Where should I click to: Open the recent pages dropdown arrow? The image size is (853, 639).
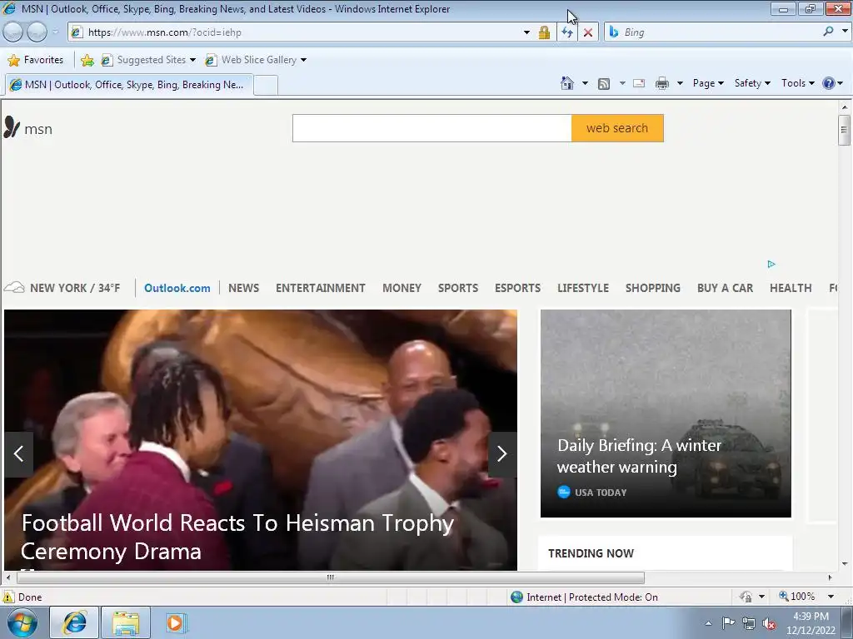tap(55, 32)
